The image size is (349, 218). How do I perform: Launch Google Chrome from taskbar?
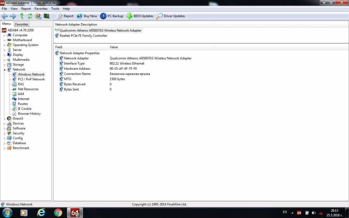[x=58, y=213]
